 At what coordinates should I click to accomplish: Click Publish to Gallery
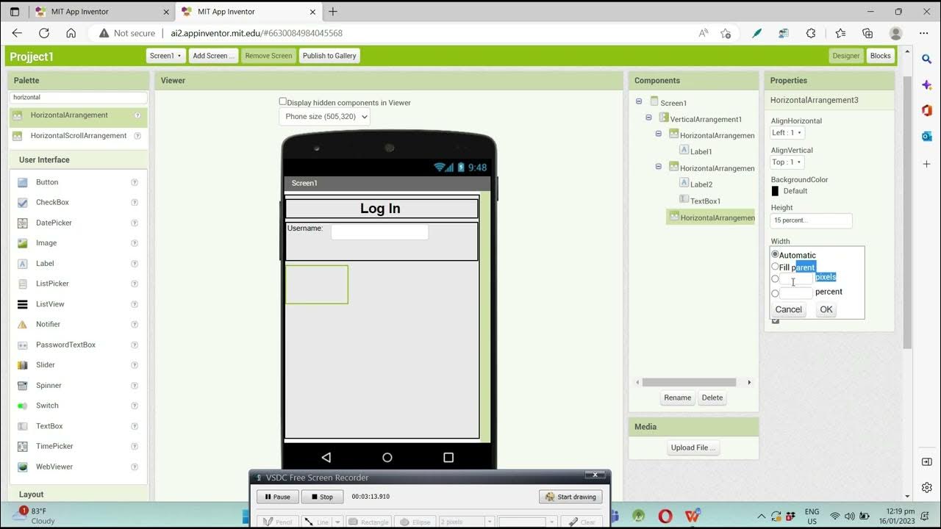point(329,56)
